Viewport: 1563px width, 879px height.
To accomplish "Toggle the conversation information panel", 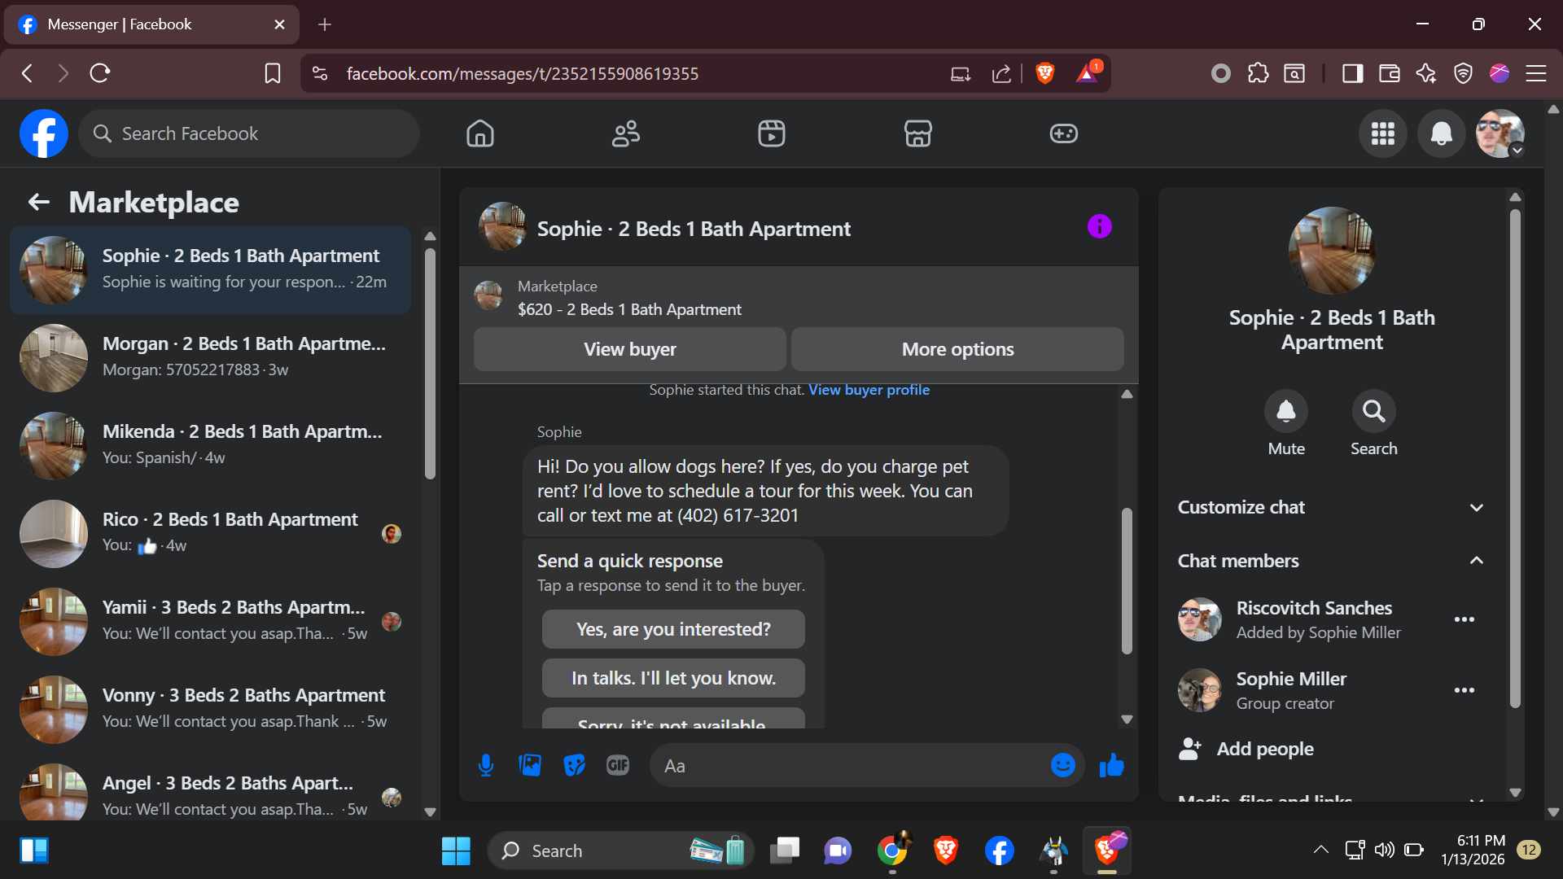I will [1099, 227].
